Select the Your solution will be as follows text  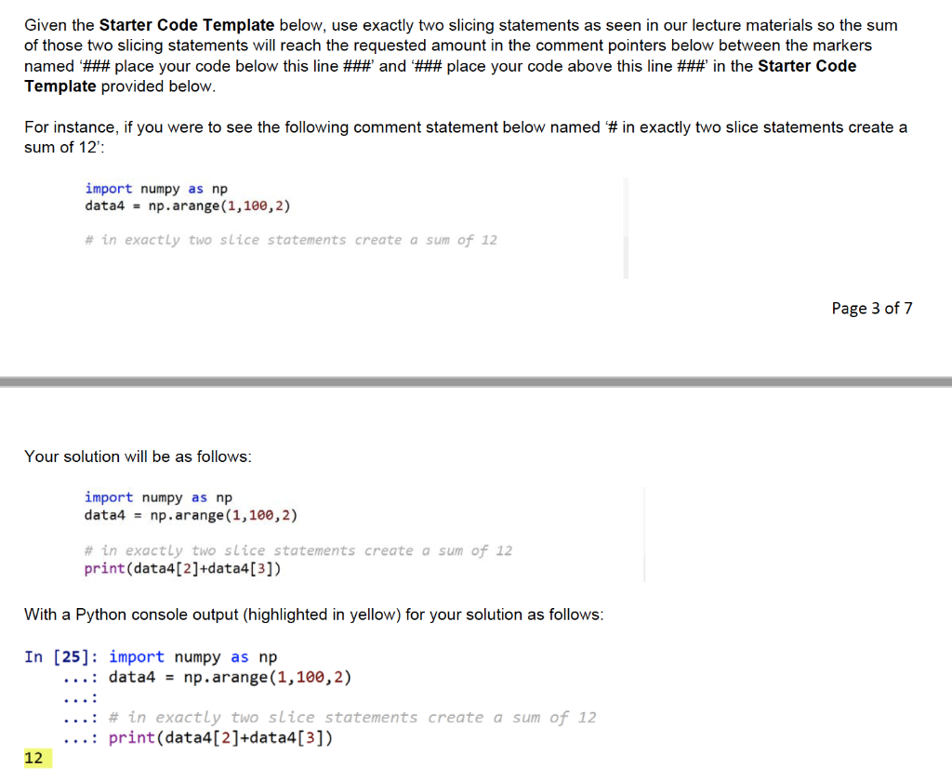click(138, 457)
